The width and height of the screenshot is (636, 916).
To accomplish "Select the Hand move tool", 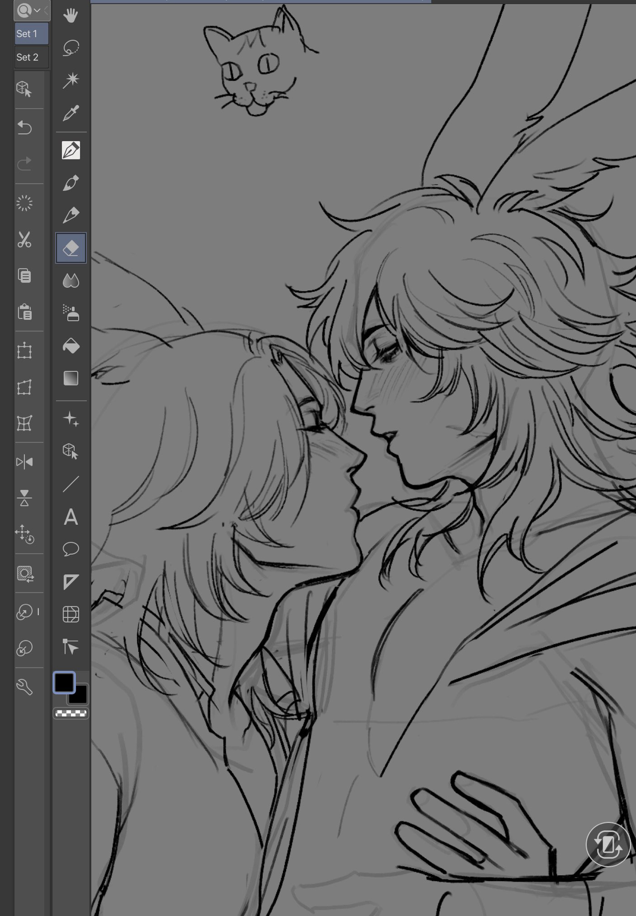I will (71, 16).
